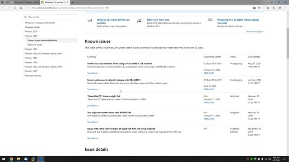
Task: Close the Windows 10, version 19 tab
Action: [x=68, y=2]
